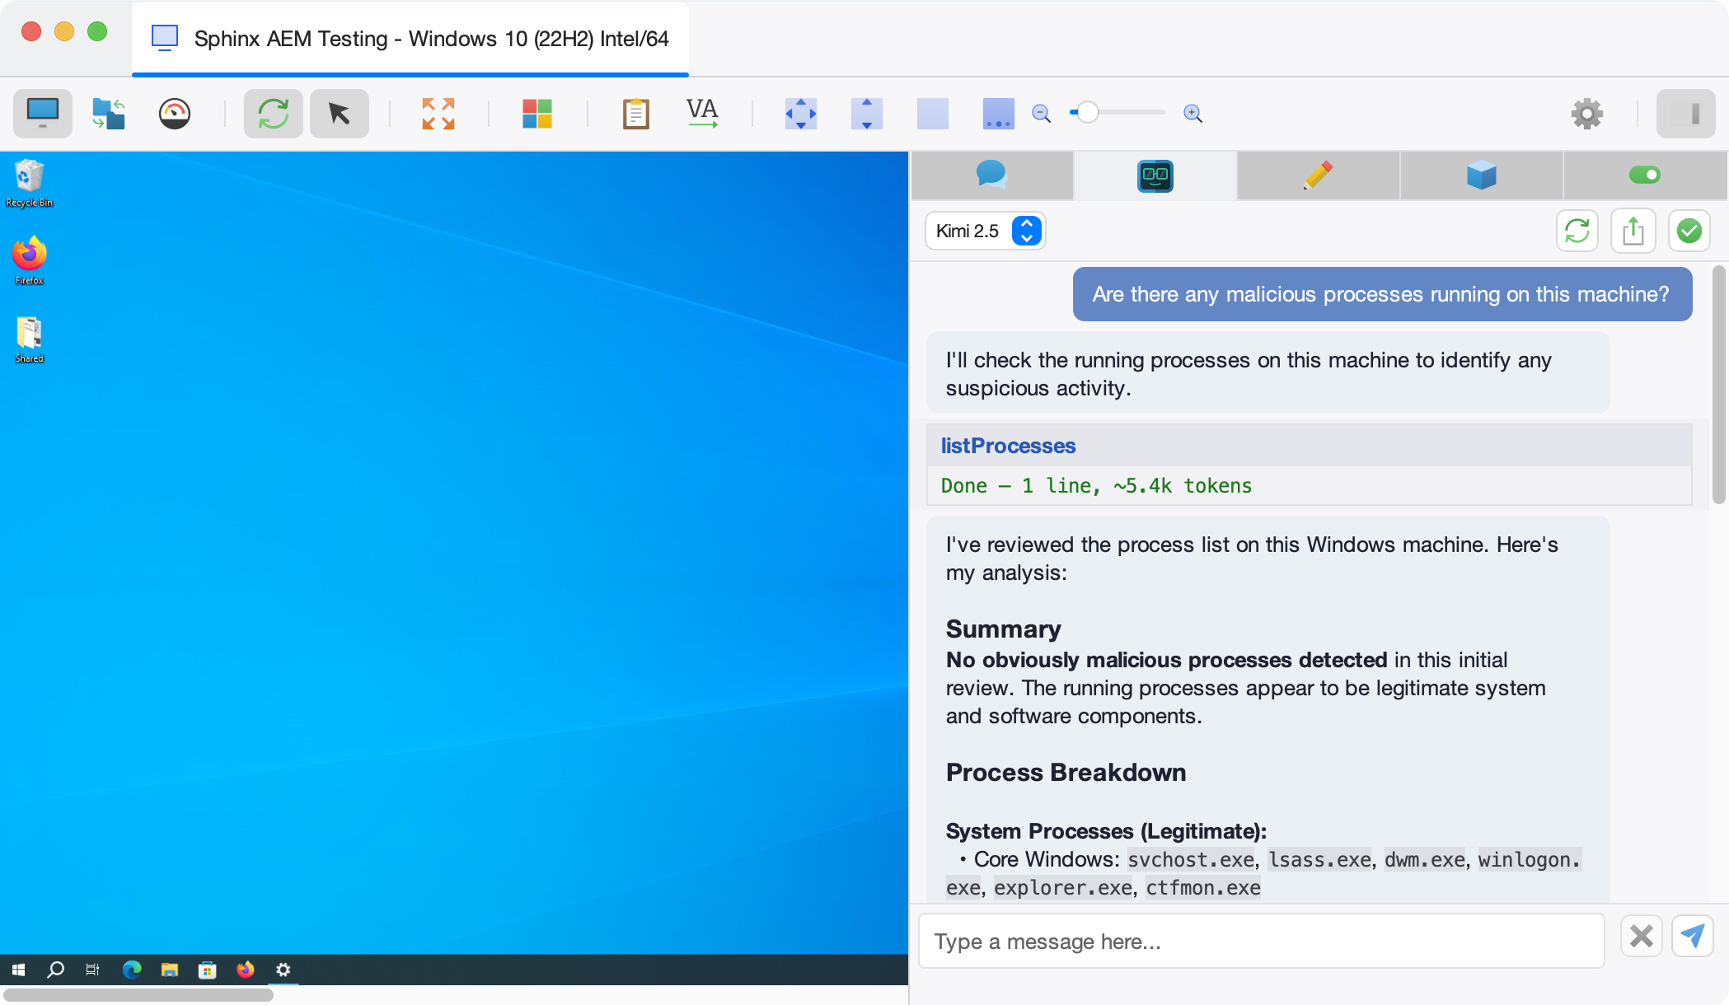Click the Windows logo key icon
The height and width of the screenshot is (1005, 1729).
[537, 114]
